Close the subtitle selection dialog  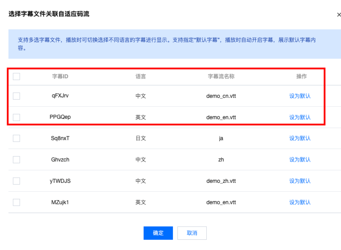tap(339, 15)
